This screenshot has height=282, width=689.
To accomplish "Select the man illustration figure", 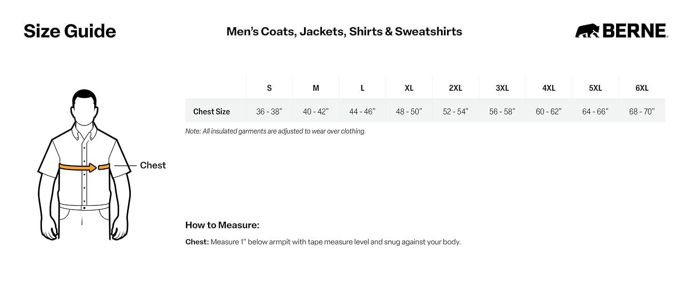I will (x=84, y=164).
